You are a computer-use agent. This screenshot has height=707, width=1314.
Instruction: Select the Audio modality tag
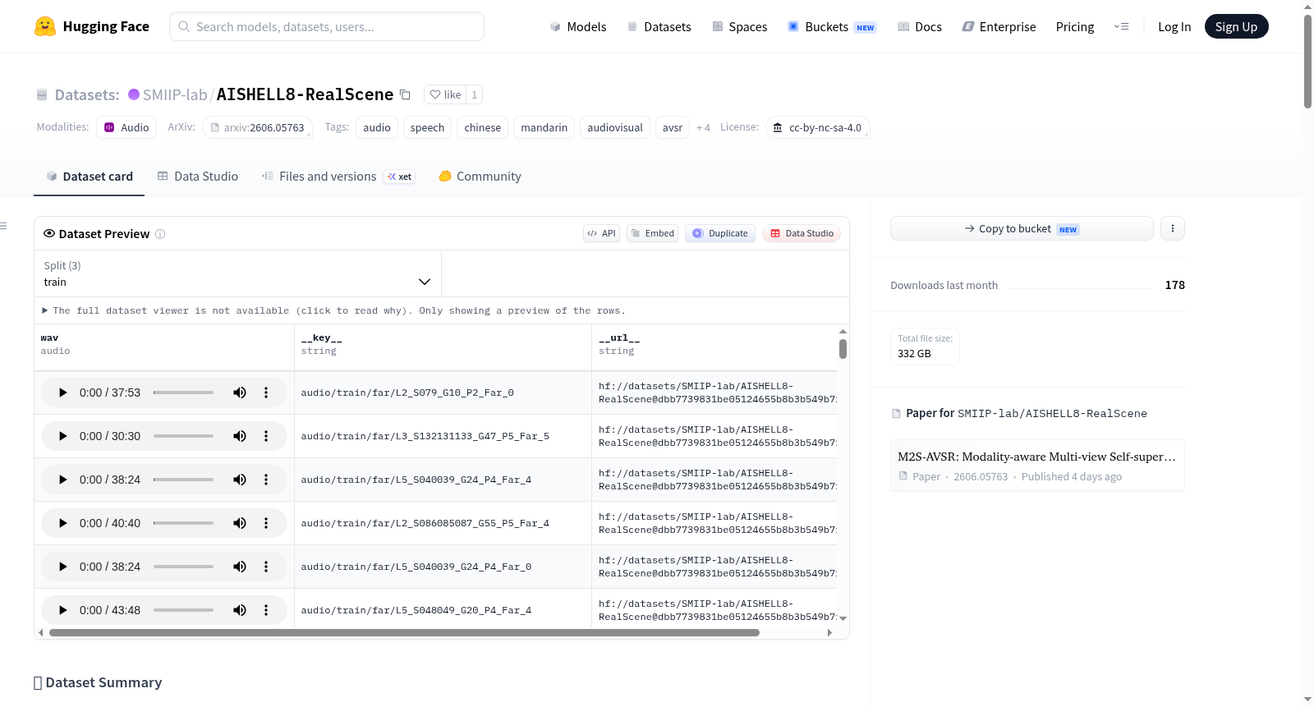click(x=126, y=127)
